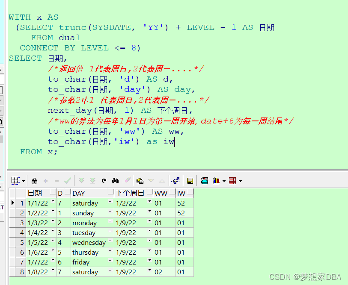Sort results by clicking the DAY header

(79, 193)
